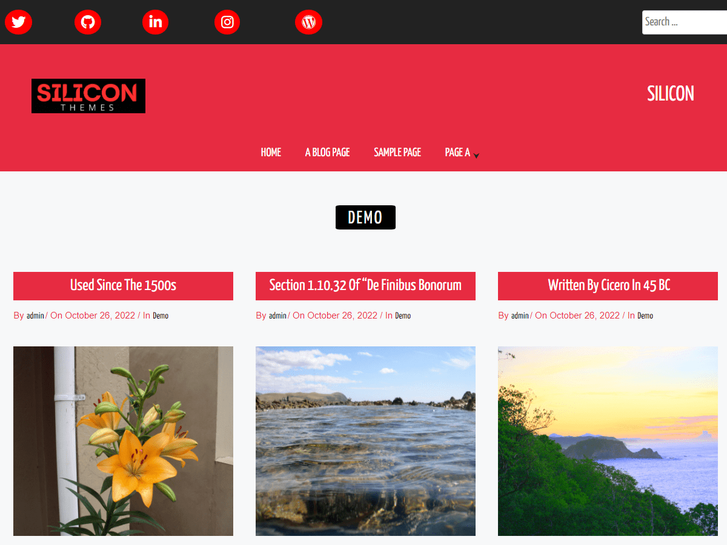Image resolution: width=727 pixels, height=545 pixels.
Task: Open Demo category under Cicero post
Action: 645,315
